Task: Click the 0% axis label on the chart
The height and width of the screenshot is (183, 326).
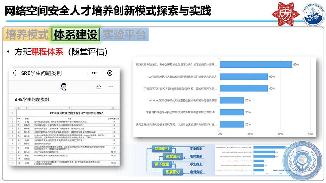Action: pos(220,134)
